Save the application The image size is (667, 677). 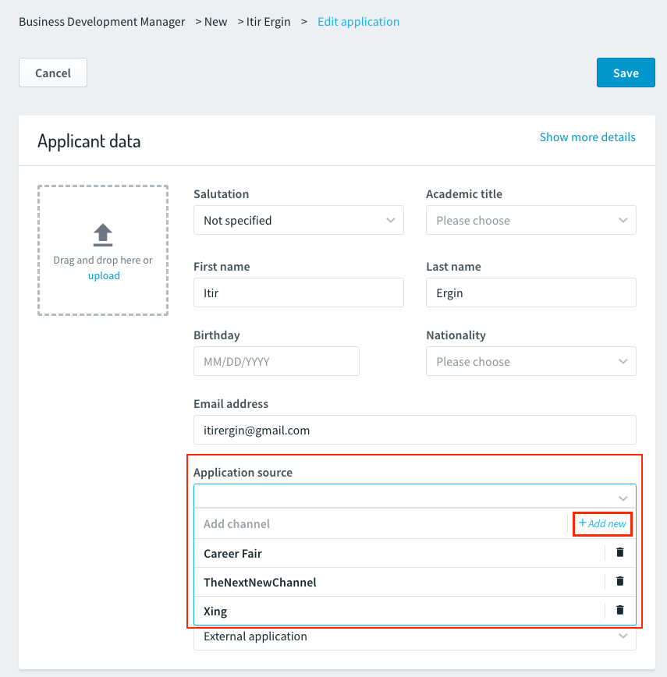pyautogui.click(x=626, y=73)
